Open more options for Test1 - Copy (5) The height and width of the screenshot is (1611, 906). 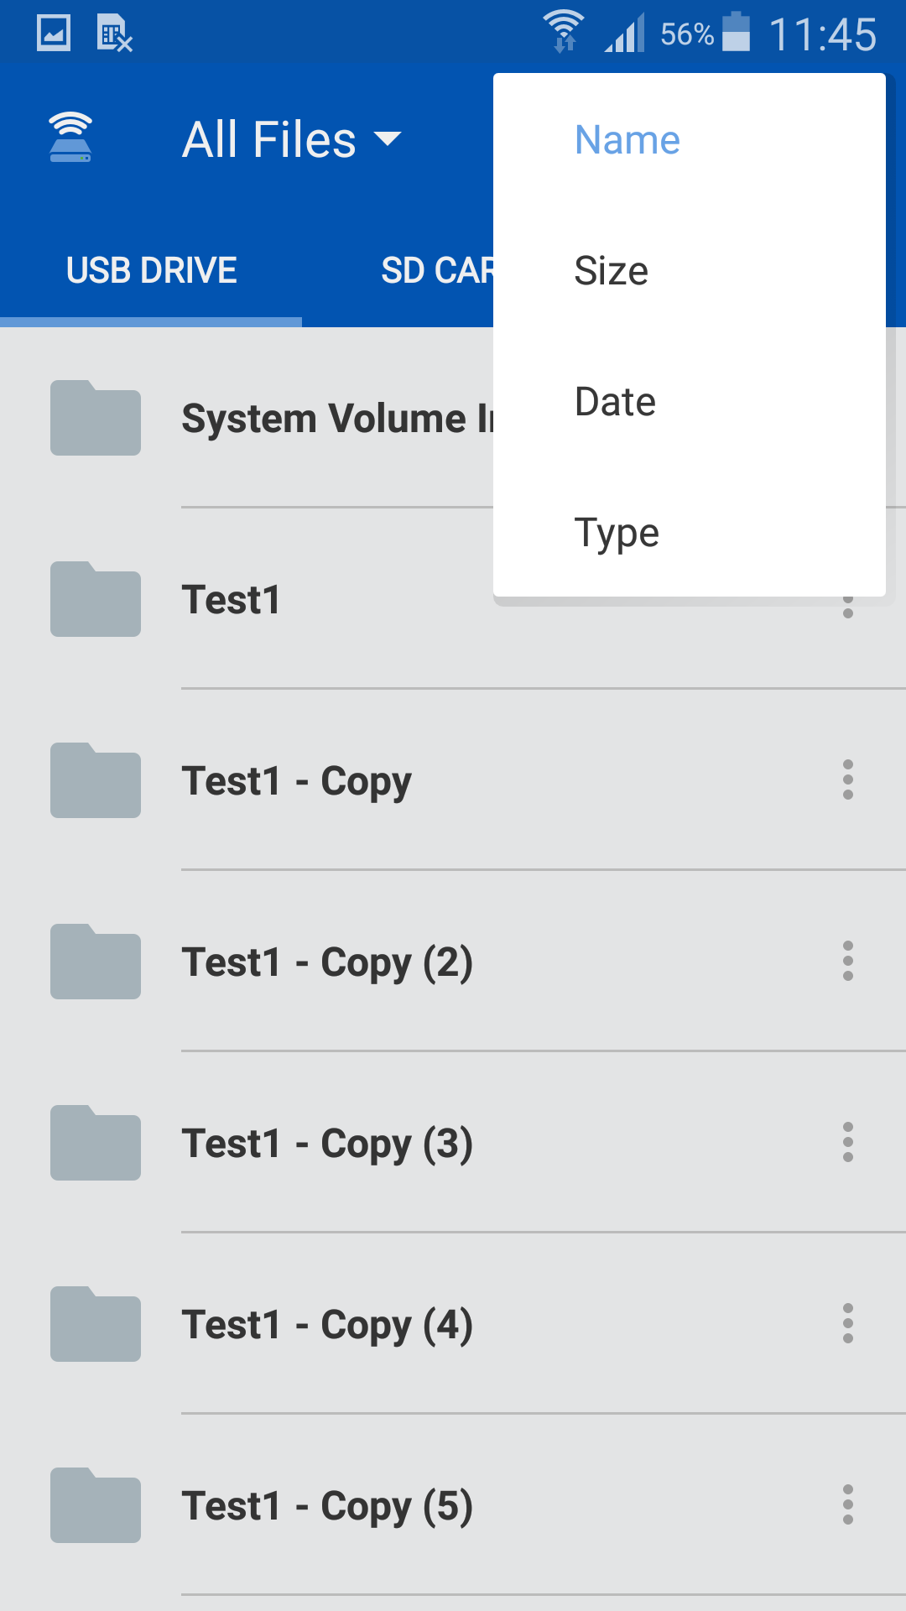848,1505
